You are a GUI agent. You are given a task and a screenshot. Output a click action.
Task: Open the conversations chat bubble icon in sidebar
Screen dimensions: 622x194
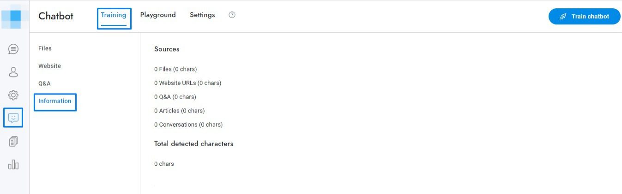point(13,49)
